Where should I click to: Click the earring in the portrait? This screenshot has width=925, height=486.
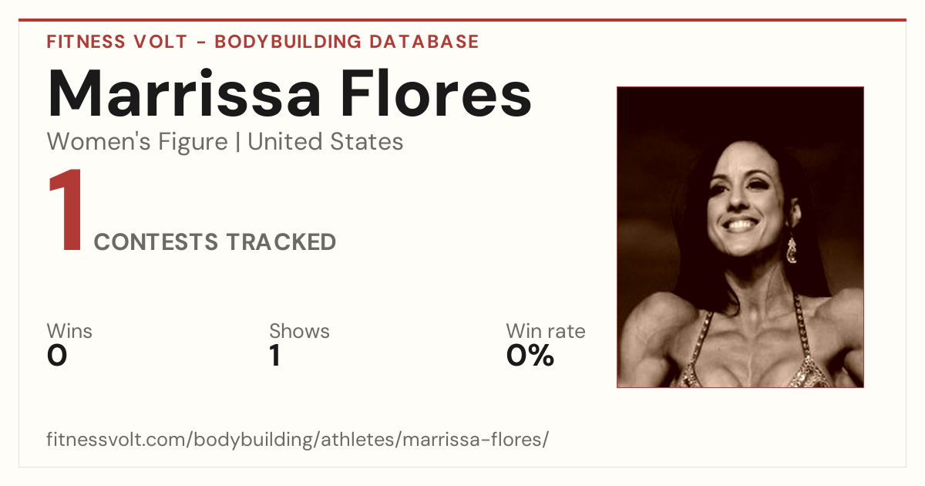tap(791, 248)
